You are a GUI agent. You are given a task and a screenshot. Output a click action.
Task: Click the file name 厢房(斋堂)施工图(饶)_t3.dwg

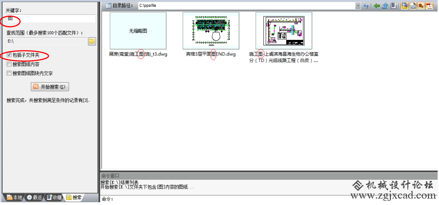pos(138,54)
